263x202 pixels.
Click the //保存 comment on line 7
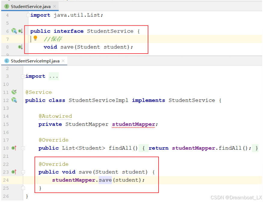pyautogui.click(x=53, y=39)
